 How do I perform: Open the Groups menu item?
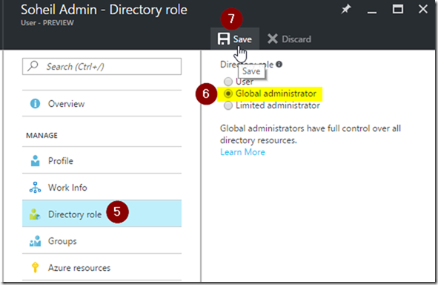102,240
